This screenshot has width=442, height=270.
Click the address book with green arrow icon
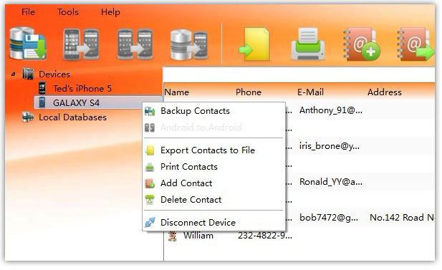click(x=415, y=44)
